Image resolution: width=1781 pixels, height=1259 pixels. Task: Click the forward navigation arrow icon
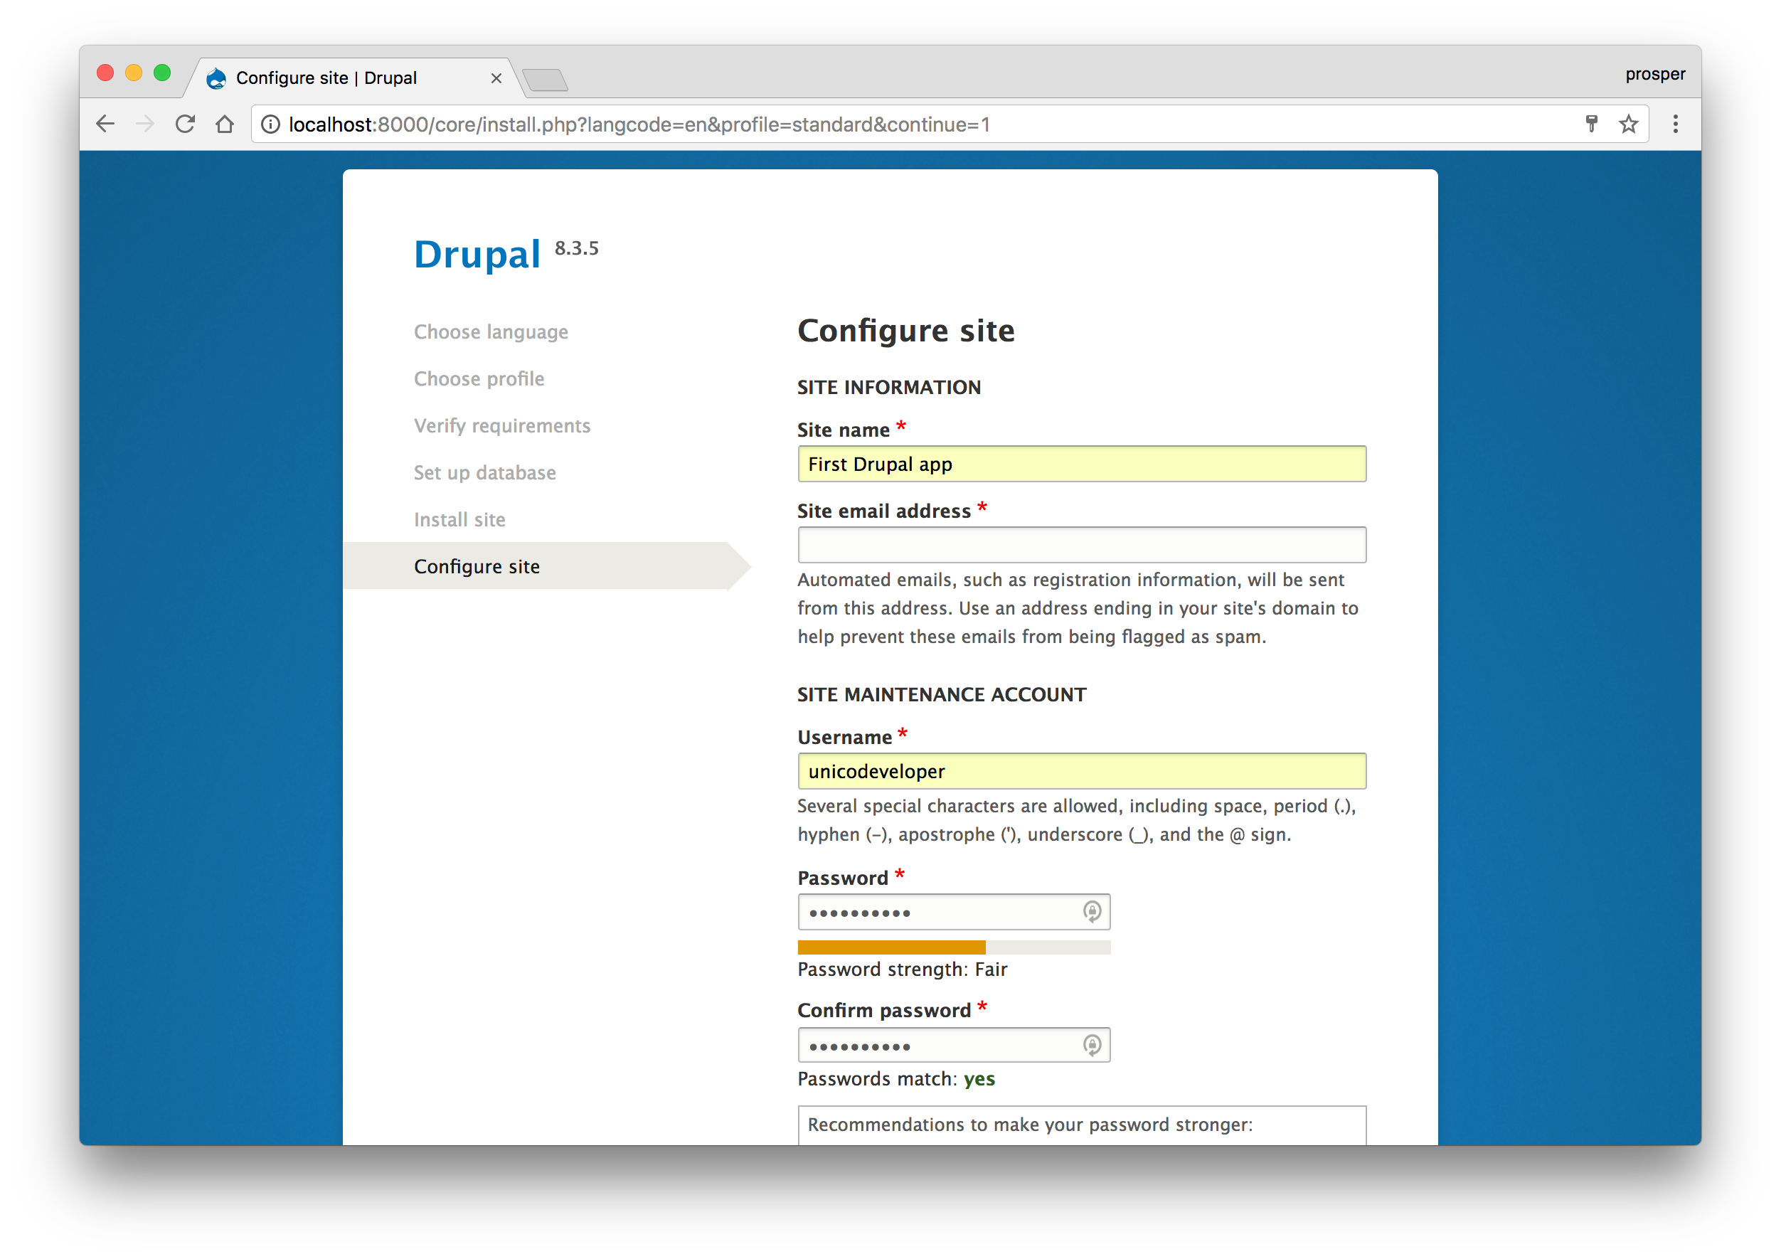146,122
